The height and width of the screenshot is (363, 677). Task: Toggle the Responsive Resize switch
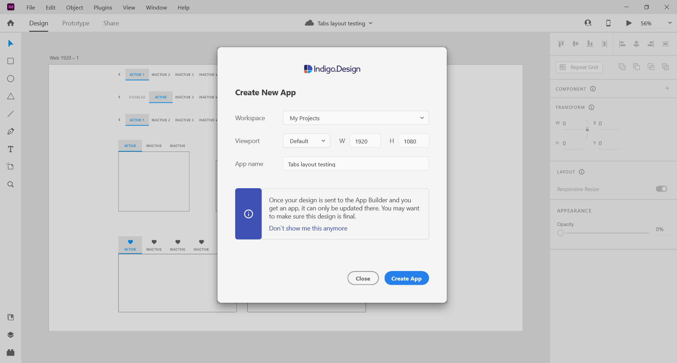coord(661,189)
